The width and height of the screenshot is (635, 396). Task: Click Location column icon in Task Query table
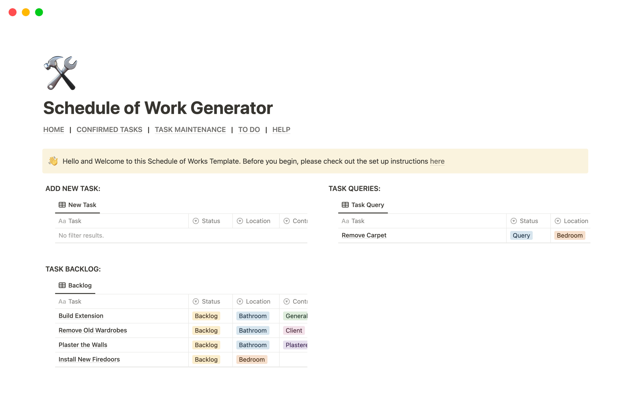click(x=558, y=221)
